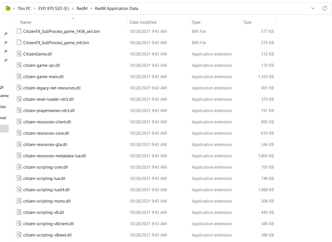Click the citizen-scripting-lua54.dll file icon
This screenshot has height=242, width=332.
(19, 190)
